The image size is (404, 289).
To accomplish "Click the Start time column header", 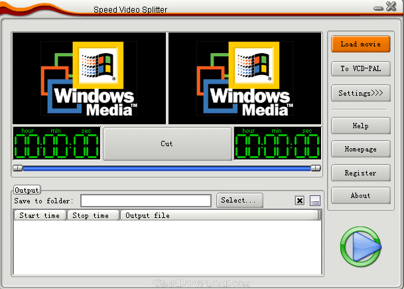I will coord(40,215).
